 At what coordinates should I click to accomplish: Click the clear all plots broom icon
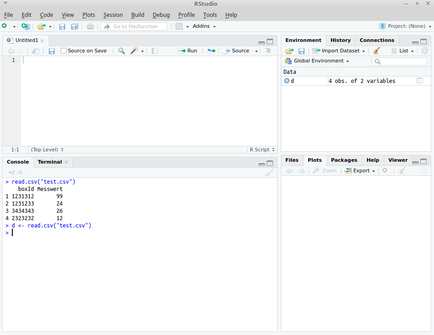coord(402,170)
